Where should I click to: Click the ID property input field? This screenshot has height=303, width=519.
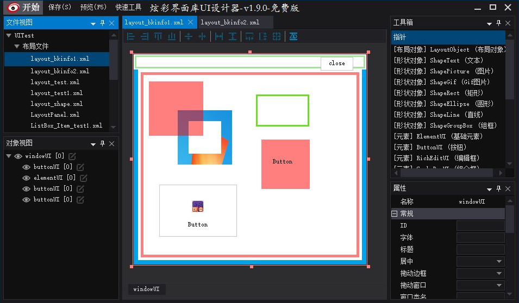(480, 225)
